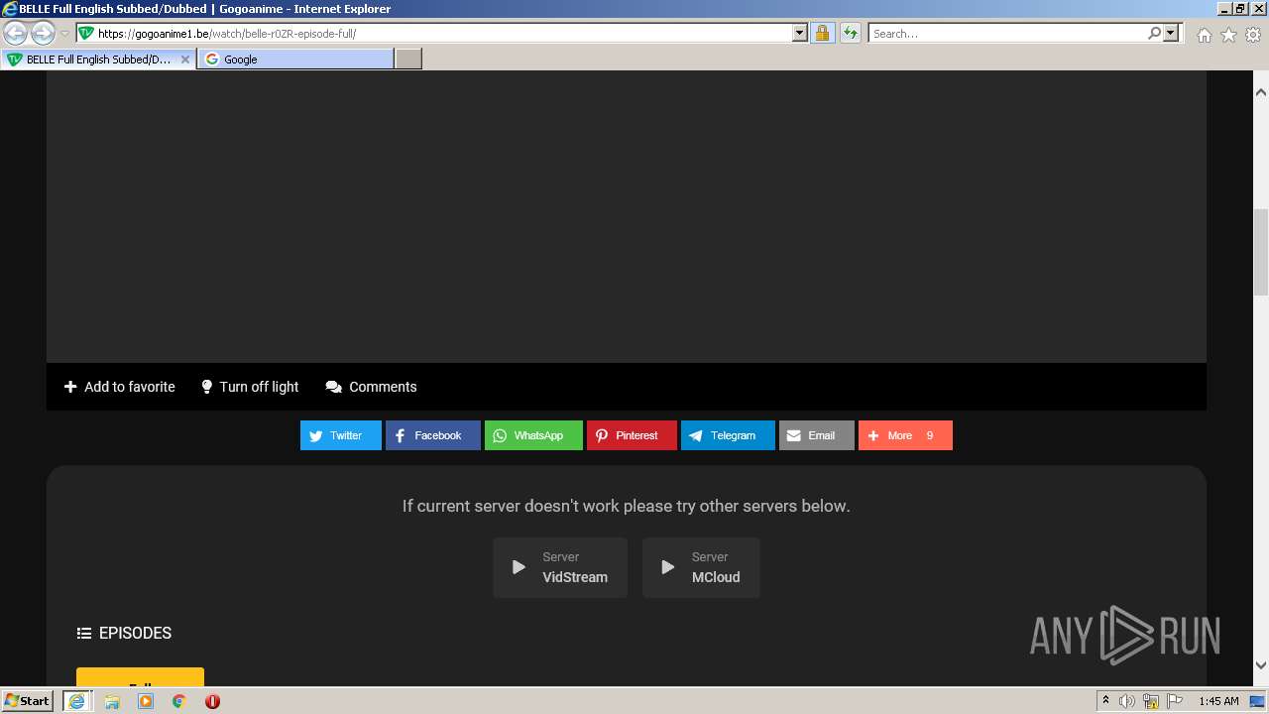Open Windows Explorer folder taskbar icon

tap(112, 701)
